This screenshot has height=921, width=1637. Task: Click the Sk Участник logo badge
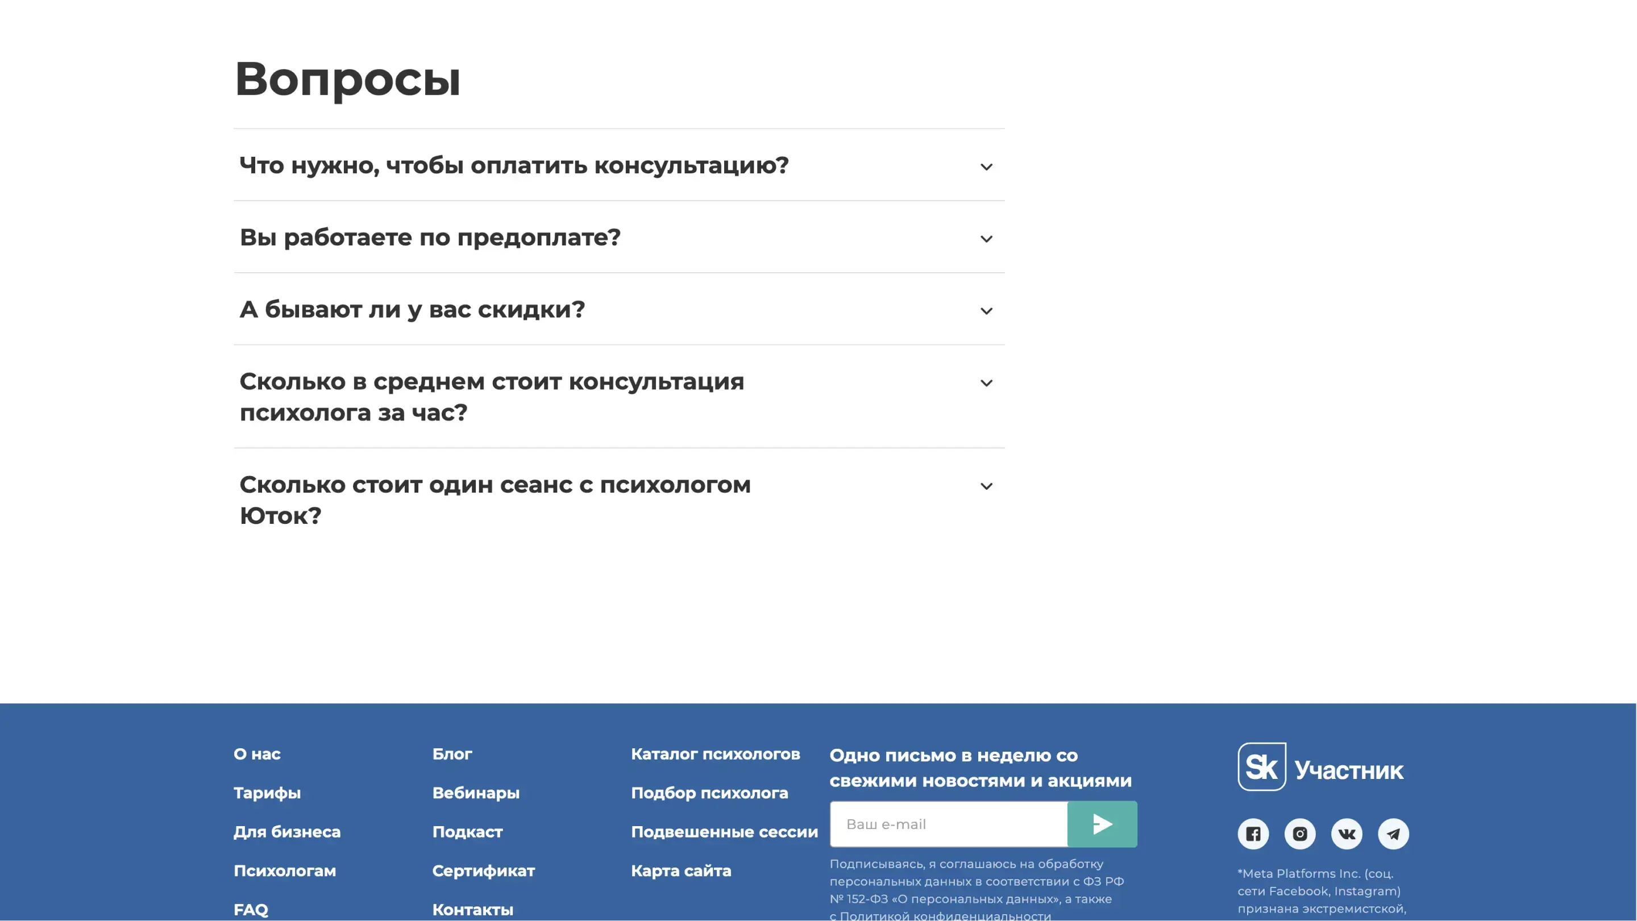pos(1320,766)
